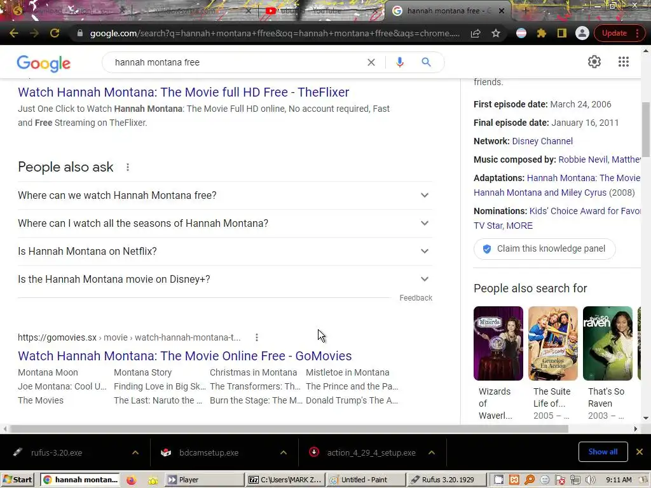Click the horizontal scrollbar at page bottom
The width and height of the screenshot is (651, 488).
pyautogui.click(x=289, y=429)
